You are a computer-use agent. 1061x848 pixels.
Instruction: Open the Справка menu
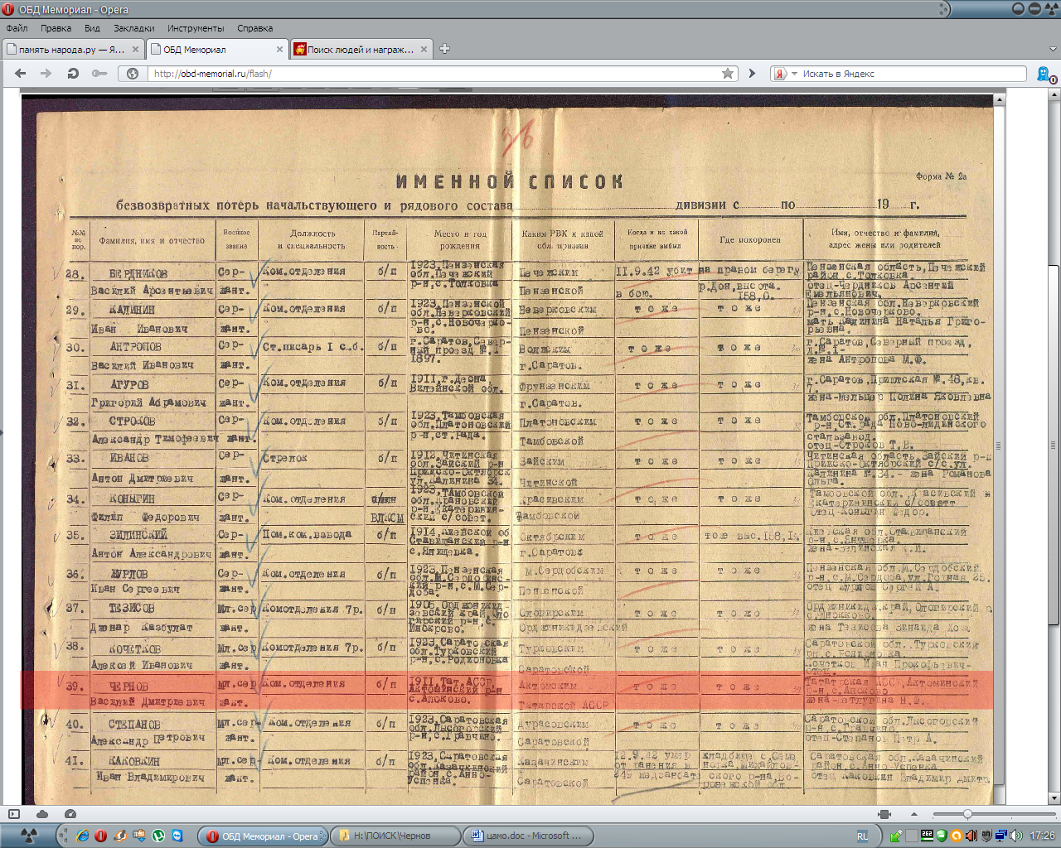(x=254, y=28)
